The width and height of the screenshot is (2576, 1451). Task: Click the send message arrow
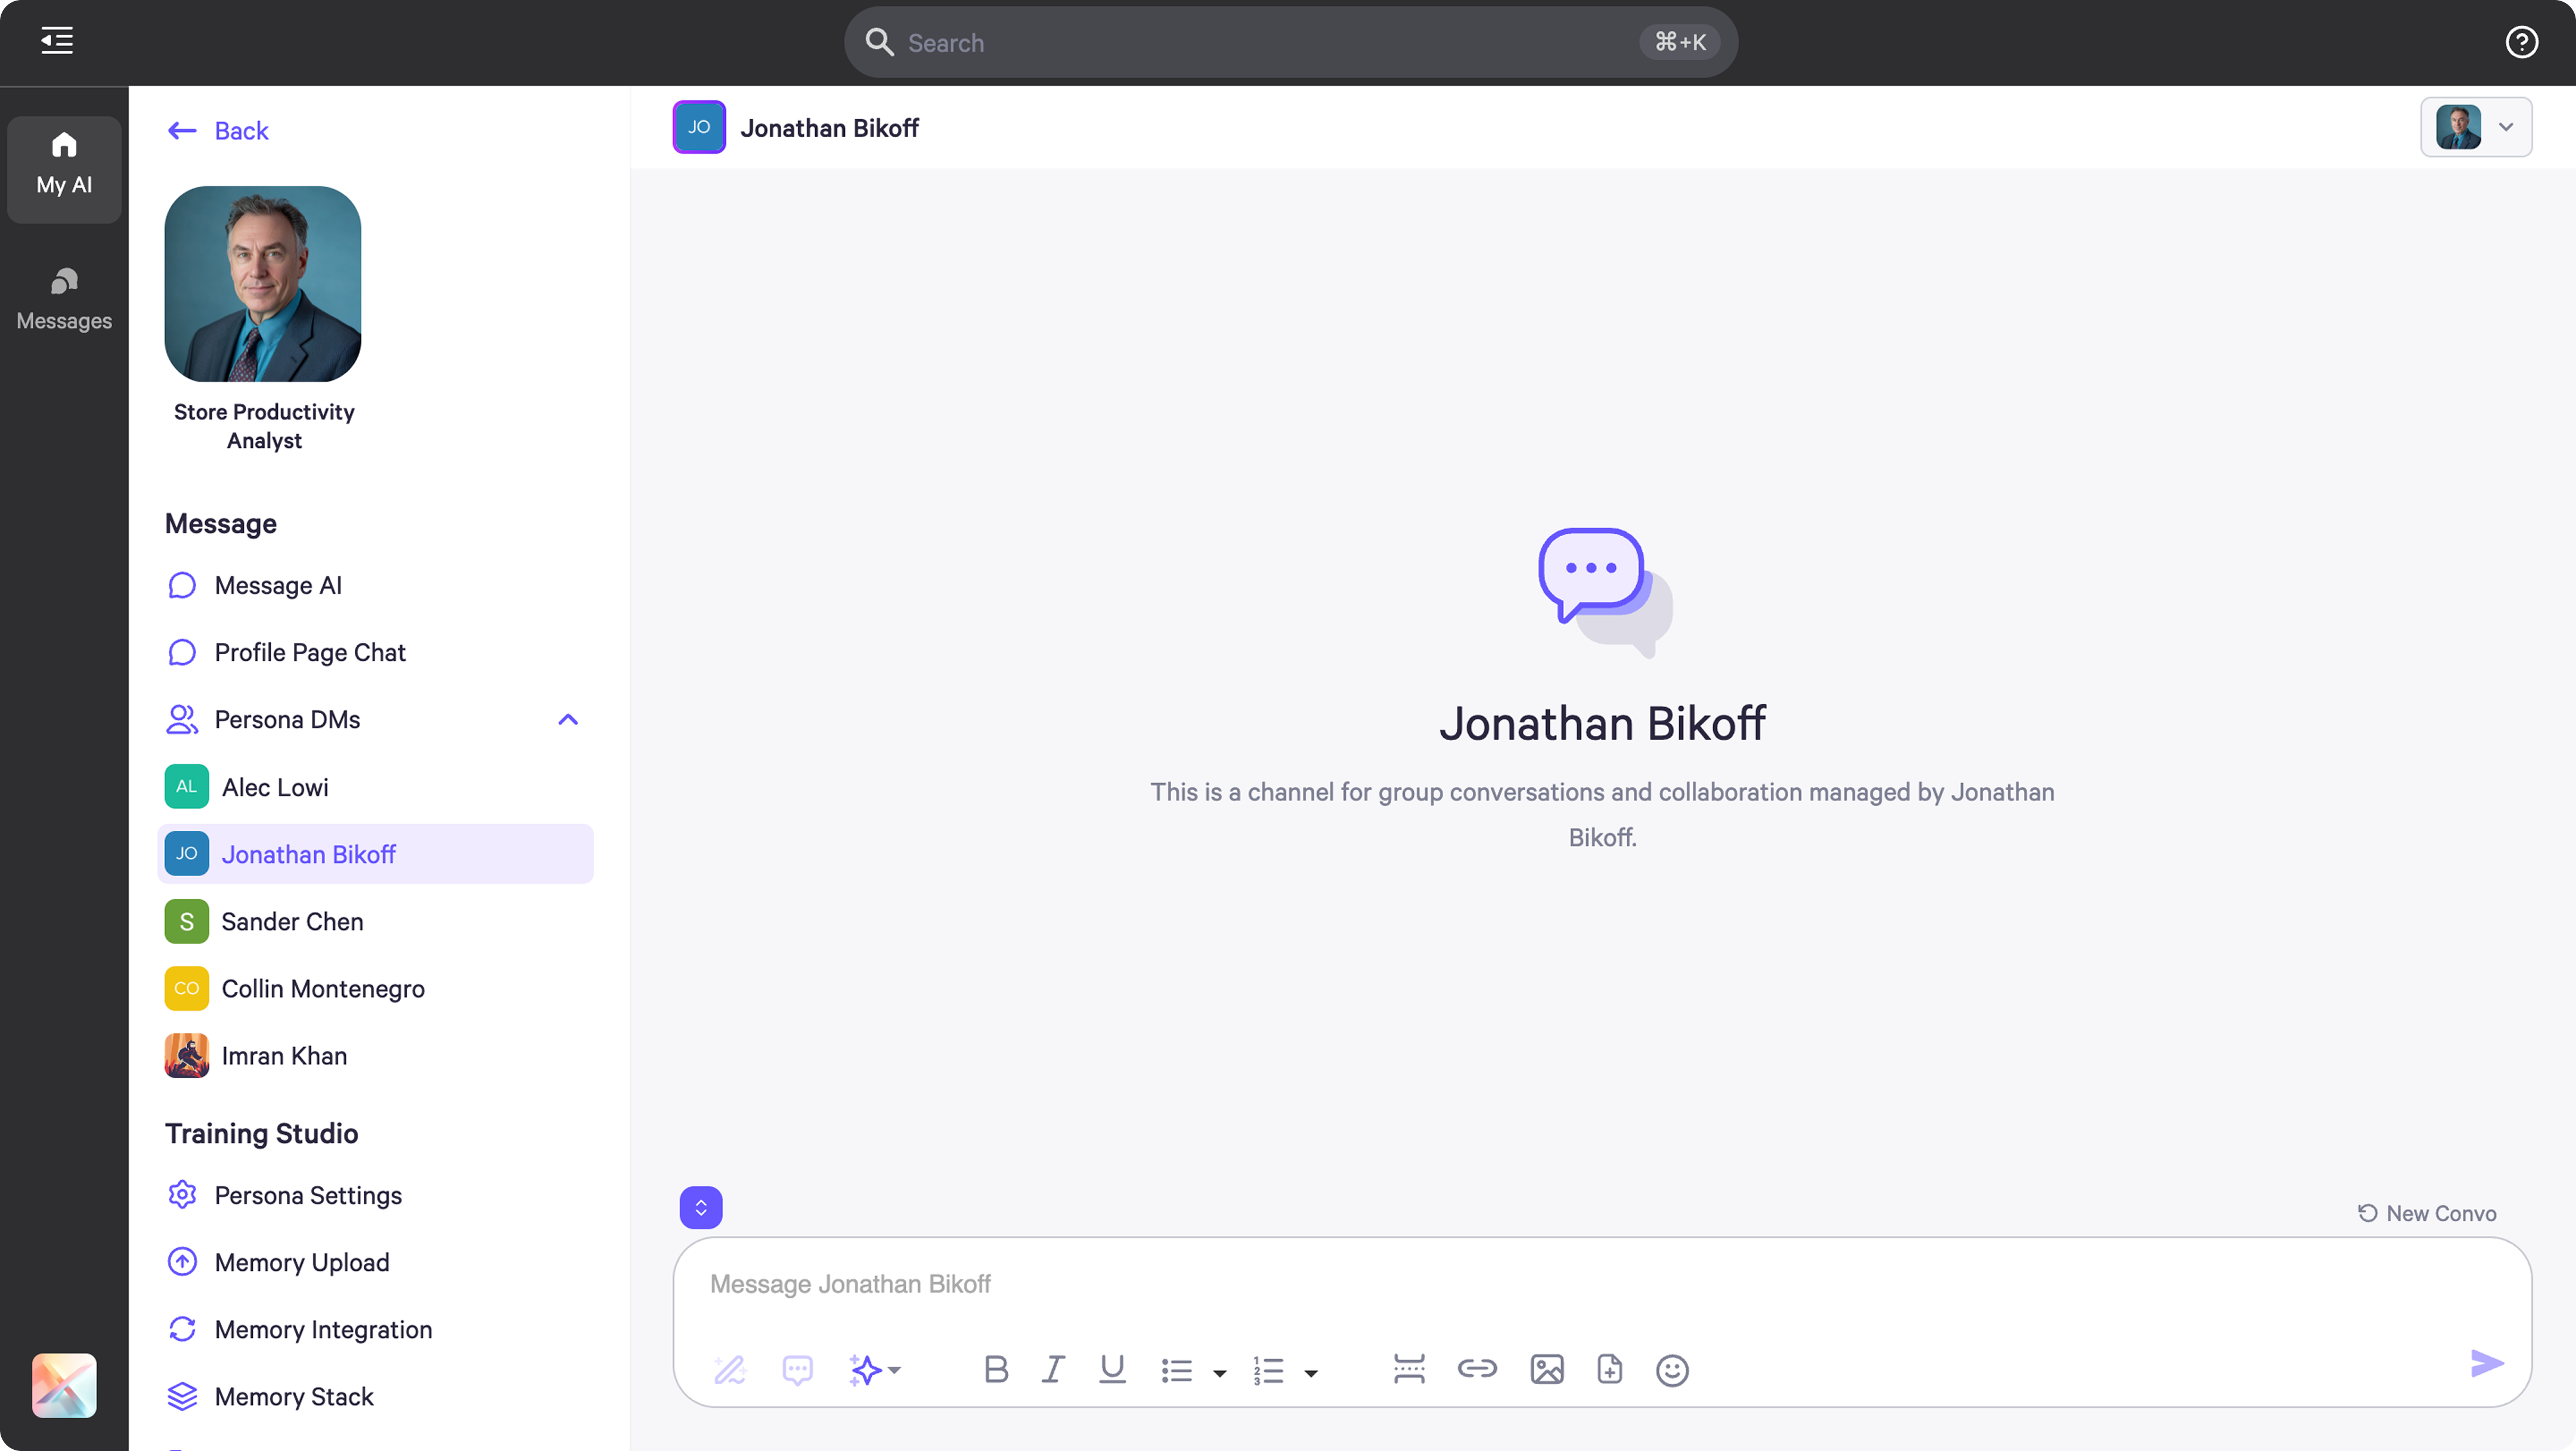tap(2486, 1363)
